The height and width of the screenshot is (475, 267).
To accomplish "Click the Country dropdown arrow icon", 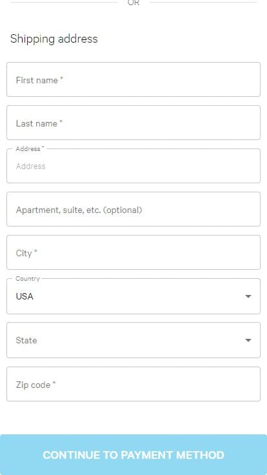I will point(248,296).
